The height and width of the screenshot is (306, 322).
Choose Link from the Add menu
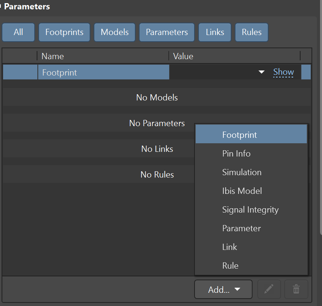click(x=230, y=247)
